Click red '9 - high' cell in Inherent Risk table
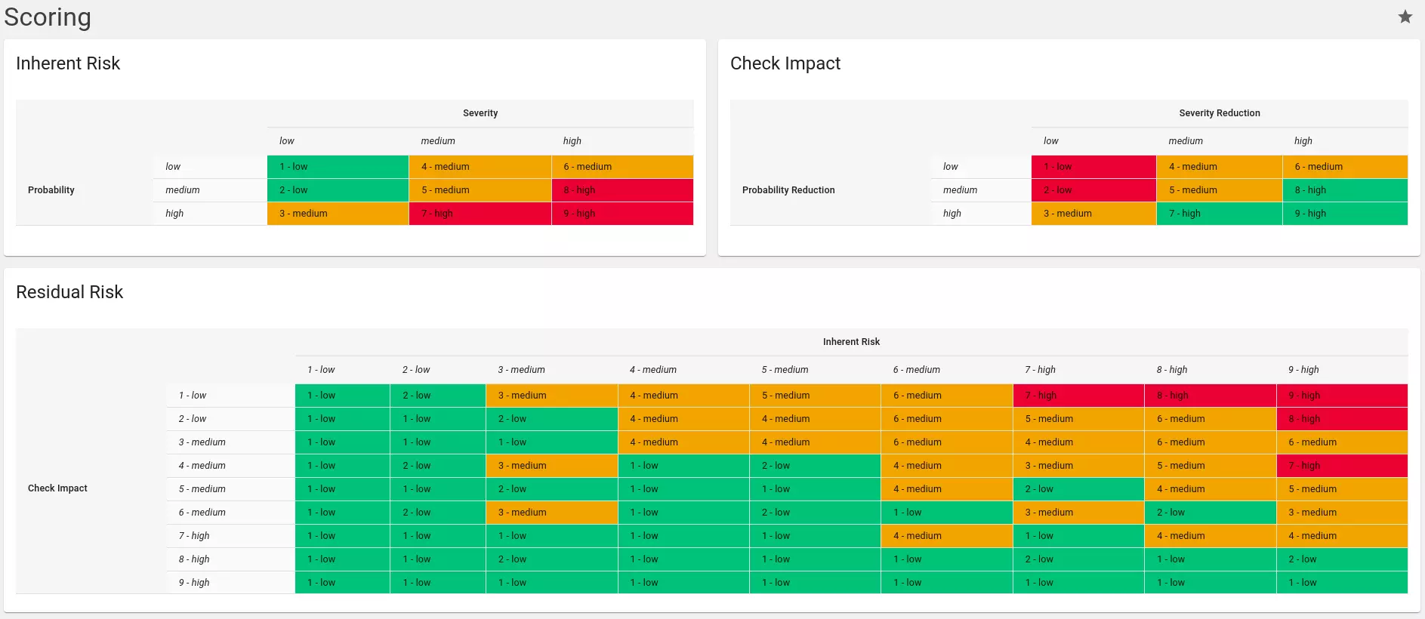Viewport: 1425px width, 619px height. [x=622, y=214]
